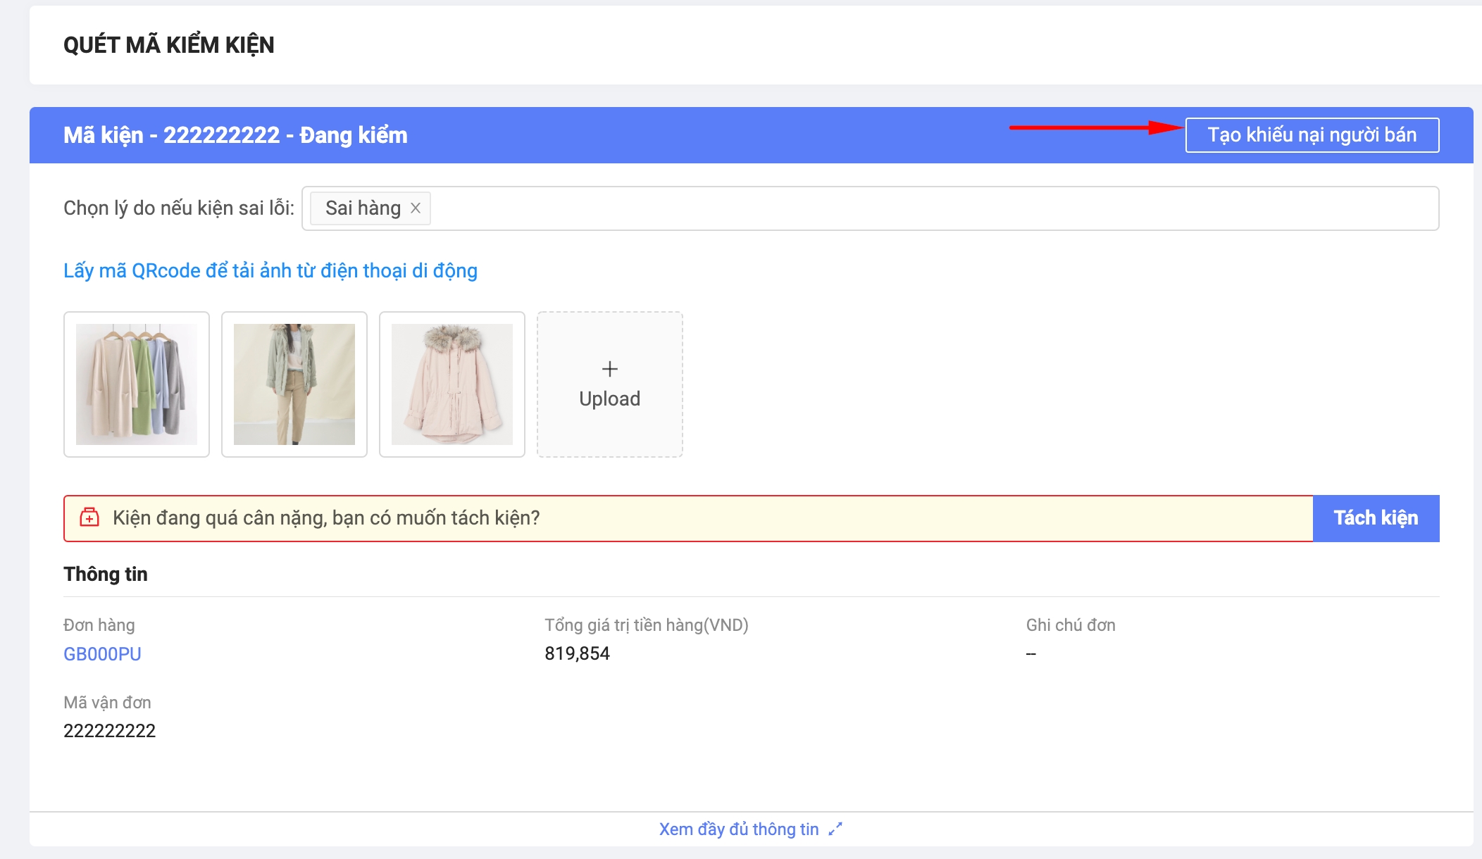This screenshot has width=1482, height=859.
Task: Open the hanging cardigans photo thumbnail
Action: [x=137, y=384]
